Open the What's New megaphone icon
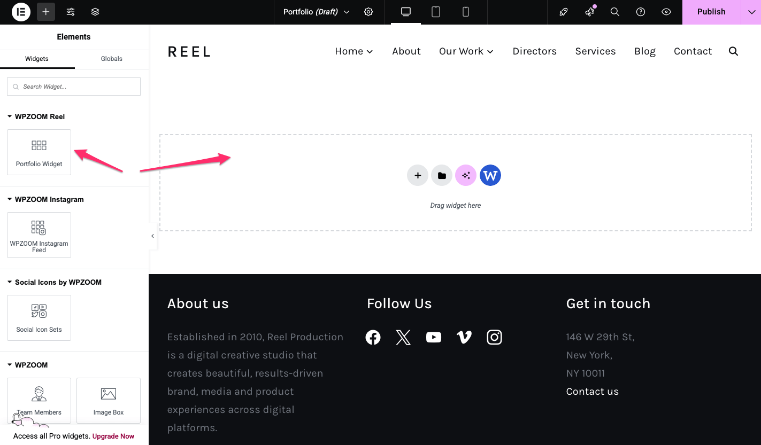 click(589, 12)
